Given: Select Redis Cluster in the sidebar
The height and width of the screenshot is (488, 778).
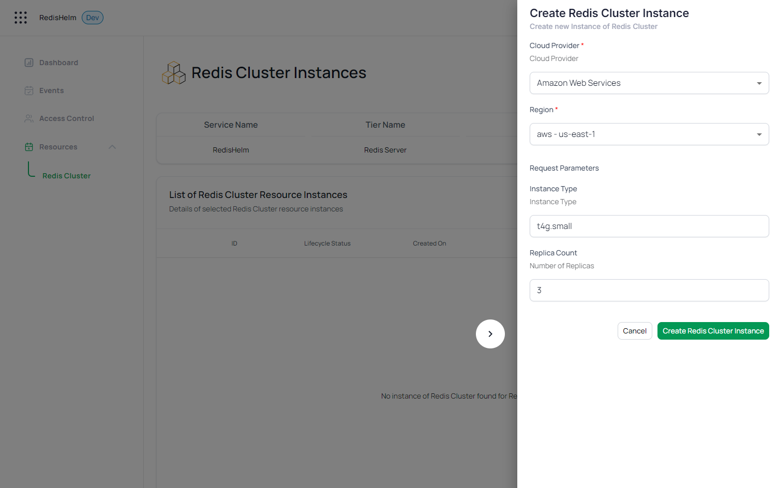Looking at the screenshot, I should click(66, 176).
